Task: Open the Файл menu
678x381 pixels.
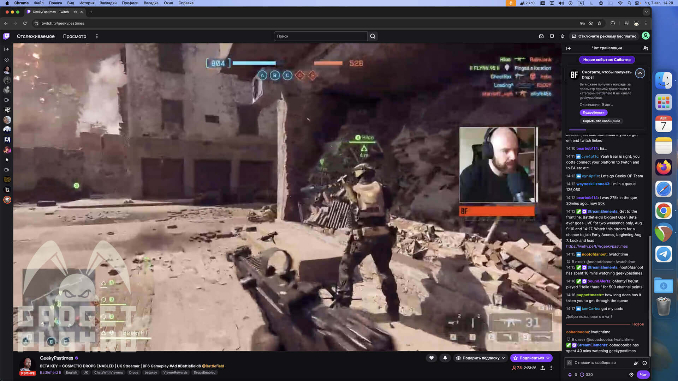Action: [39, 3]
